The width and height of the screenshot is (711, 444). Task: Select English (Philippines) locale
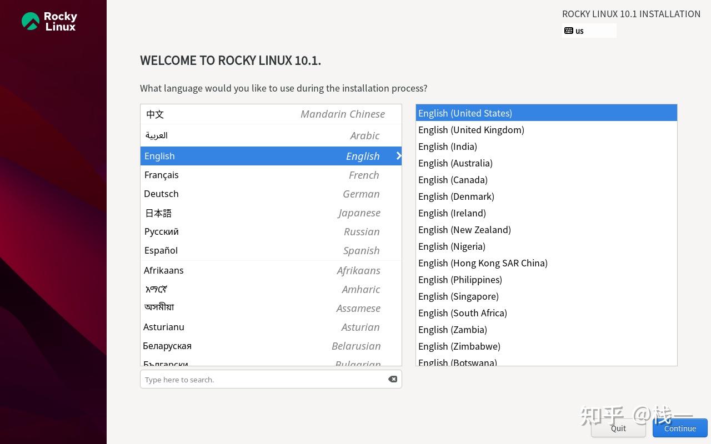[x=547, y=279]
